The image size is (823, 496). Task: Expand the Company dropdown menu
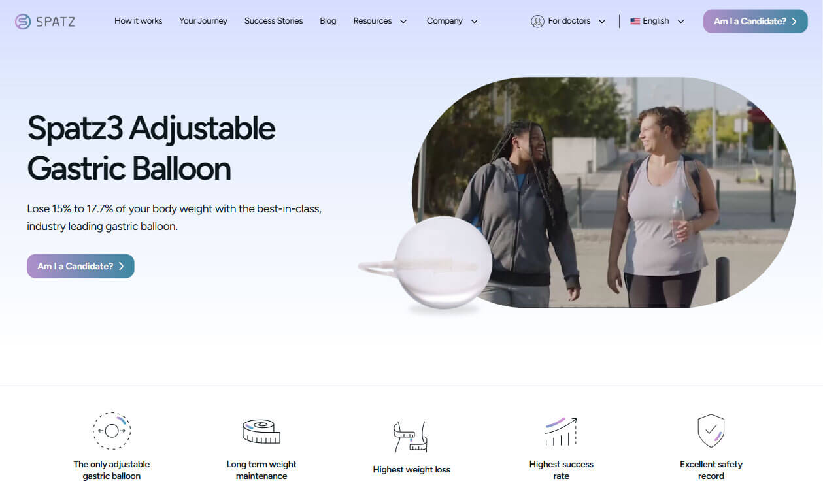click(452, 21)
